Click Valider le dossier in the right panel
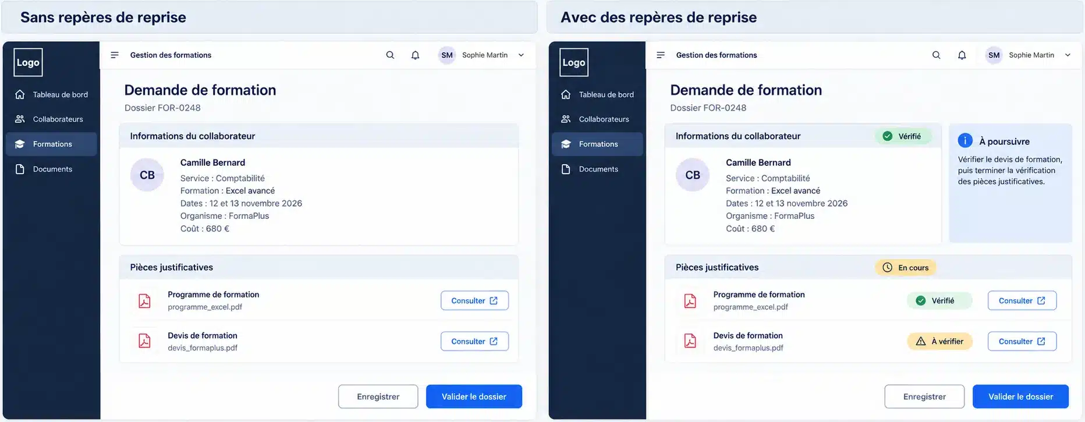The width and height of the screenshot is (1085, 422). 1021,396
